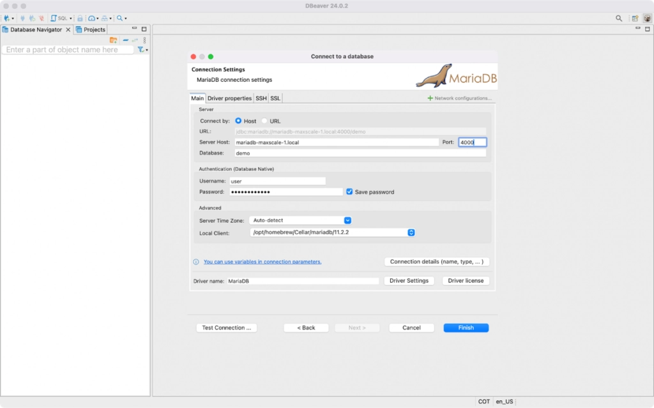Image resolution: width=654 pixels, height=408 pixels.
Task: Select the URL radio button
Action: pyautogui.click(x=263, y=121)
